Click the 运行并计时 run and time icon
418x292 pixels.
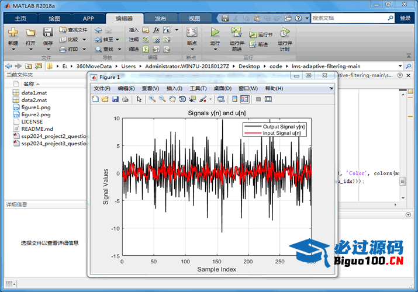click(285, 33)
